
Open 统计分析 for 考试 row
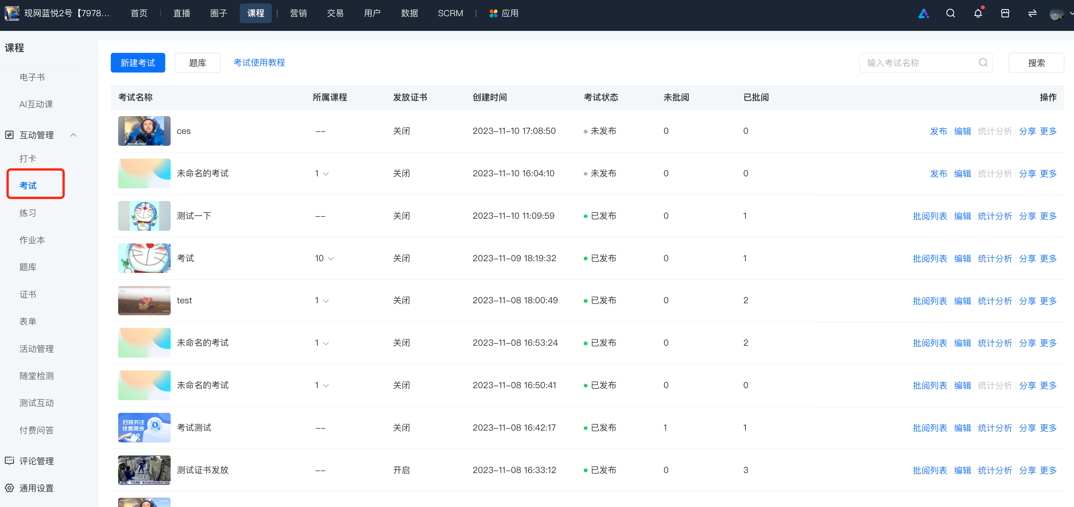tap(995, 259)
